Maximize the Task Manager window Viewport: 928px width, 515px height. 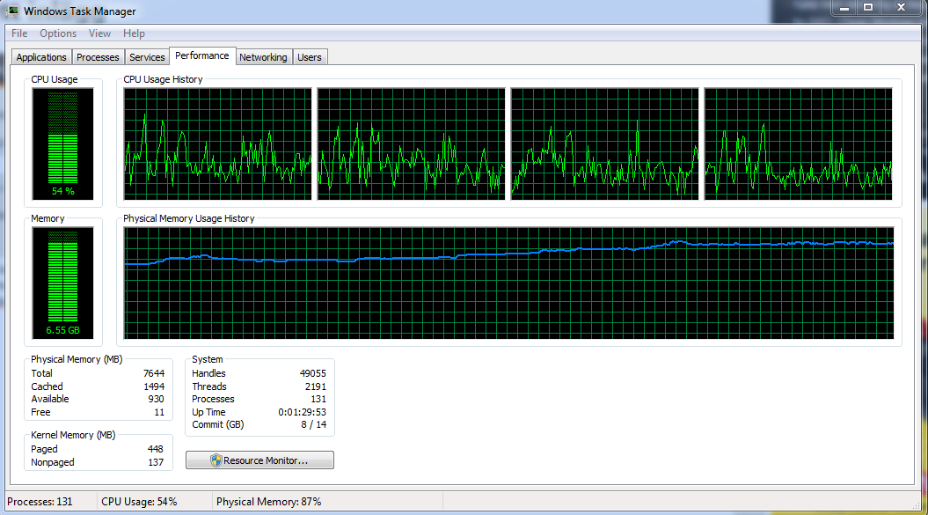point(868,8)
